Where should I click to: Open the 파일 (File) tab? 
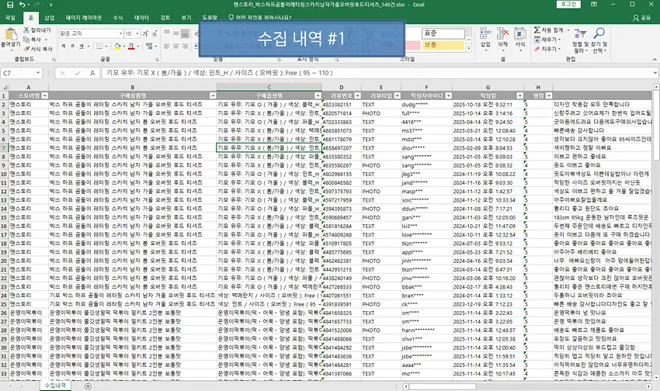[10, 18]
